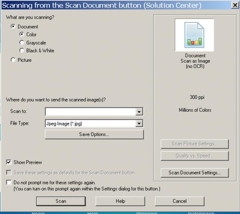Viewport: 240px width, 214px height.
Task: Choose the Color scan option
Action: [x=22, y=34]
